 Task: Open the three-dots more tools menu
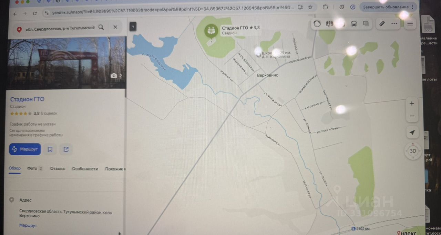coord(394,23)
